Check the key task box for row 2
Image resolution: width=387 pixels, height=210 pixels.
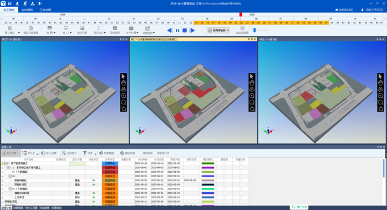(x=241, y=168)
